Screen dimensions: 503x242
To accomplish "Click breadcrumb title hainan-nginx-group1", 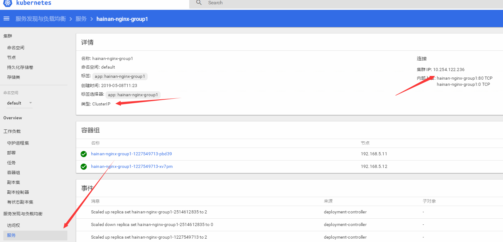I will (x=122, y=19).
